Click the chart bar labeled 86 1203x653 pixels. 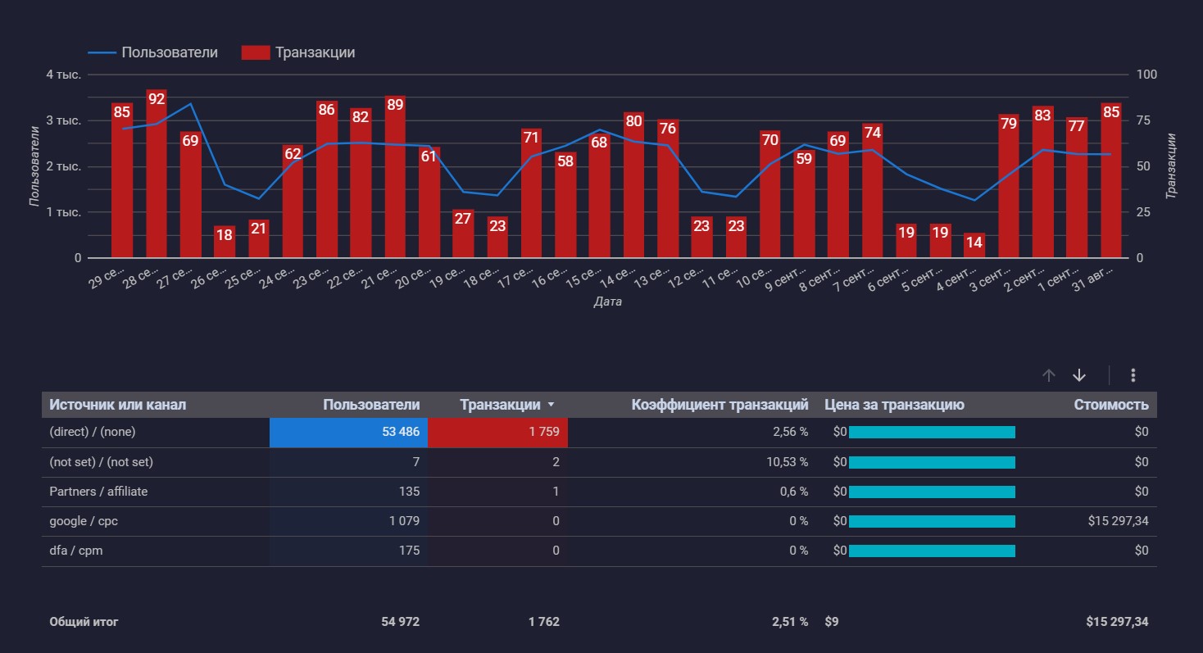[327, 179]
